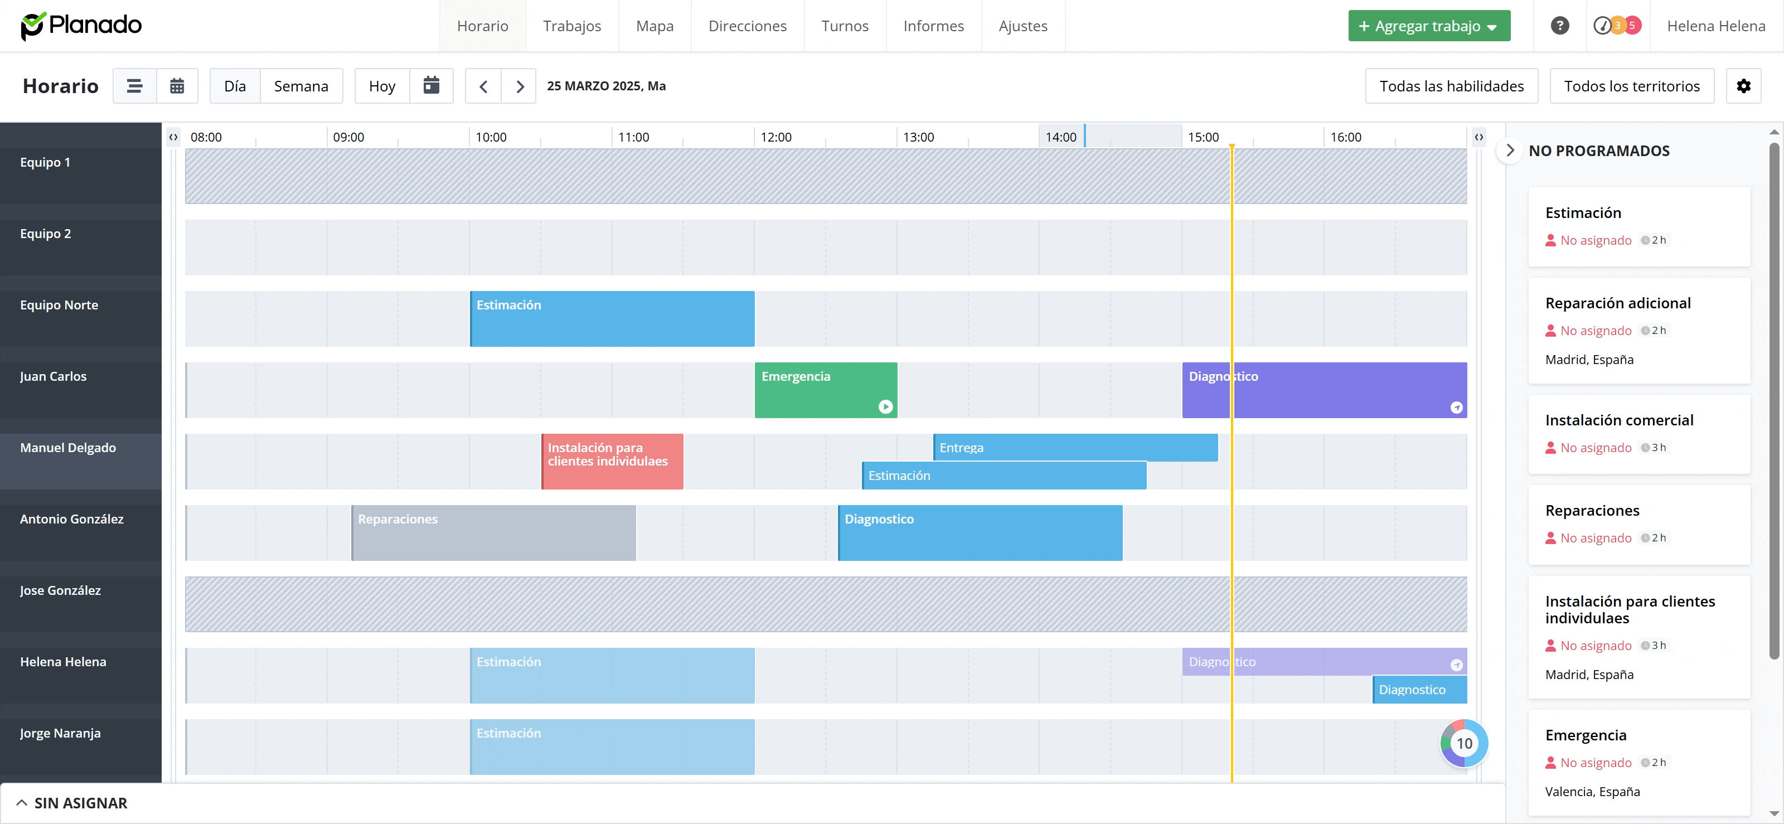1784x824 pixels.
Task: Open the job statistics donut showing 10
Action: pyautogui.click(x=1463, y=743)
